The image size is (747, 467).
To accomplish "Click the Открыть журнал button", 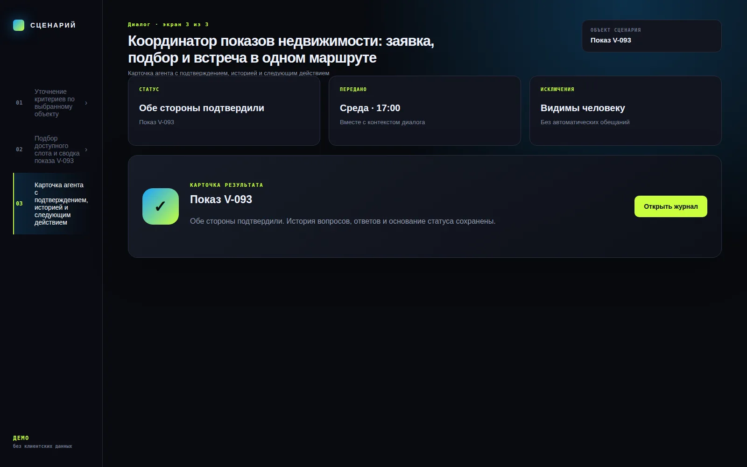I will (x=670, y=206).
